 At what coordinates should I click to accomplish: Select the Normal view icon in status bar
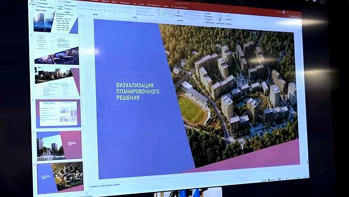280,179
